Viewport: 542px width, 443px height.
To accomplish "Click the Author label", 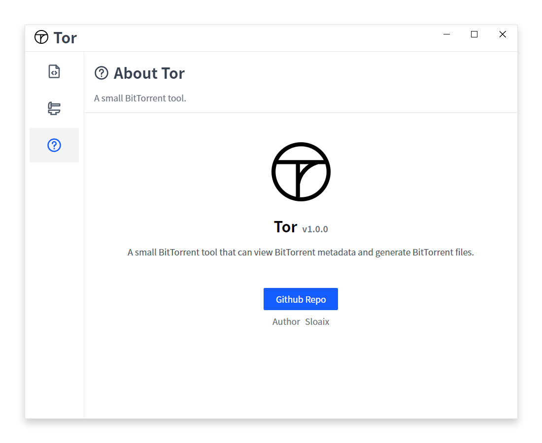I will [x=286, y=322].
